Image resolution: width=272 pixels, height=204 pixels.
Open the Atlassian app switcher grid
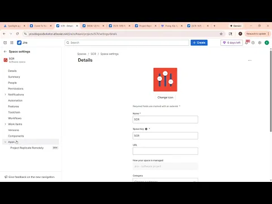click(12, 42)
